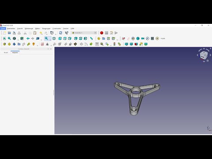Click the blue Group folder icon in view toolbar
Viewport: 212px width, 159px height.
coord(104,38)
